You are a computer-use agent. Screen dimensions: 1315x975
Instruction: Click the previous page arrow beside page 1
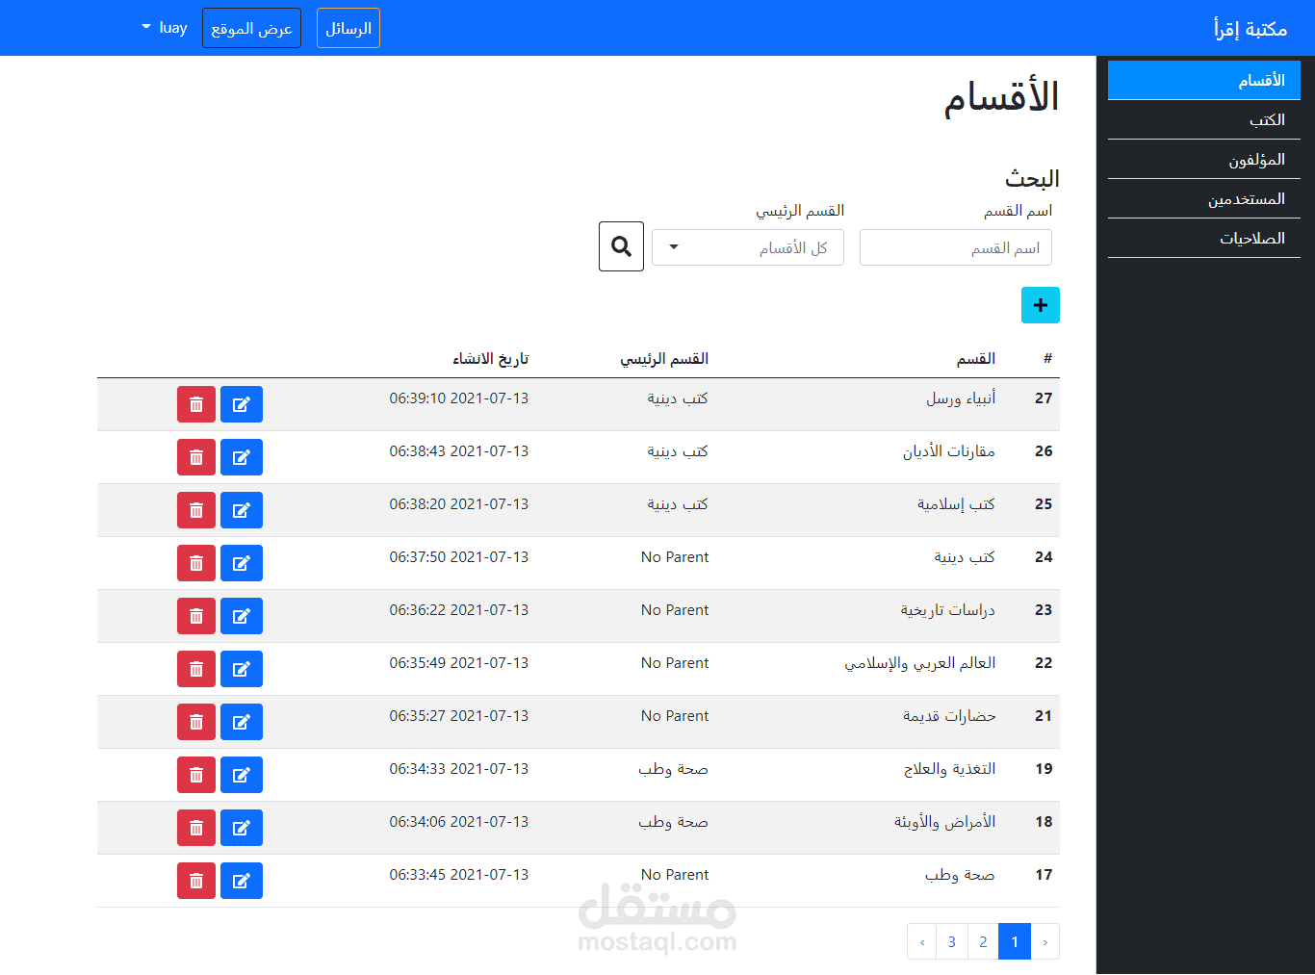[1045, 941]
